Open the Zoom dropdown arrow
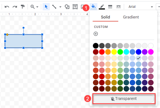The width and height of the screenshot is (160, 108). point(37,7)
